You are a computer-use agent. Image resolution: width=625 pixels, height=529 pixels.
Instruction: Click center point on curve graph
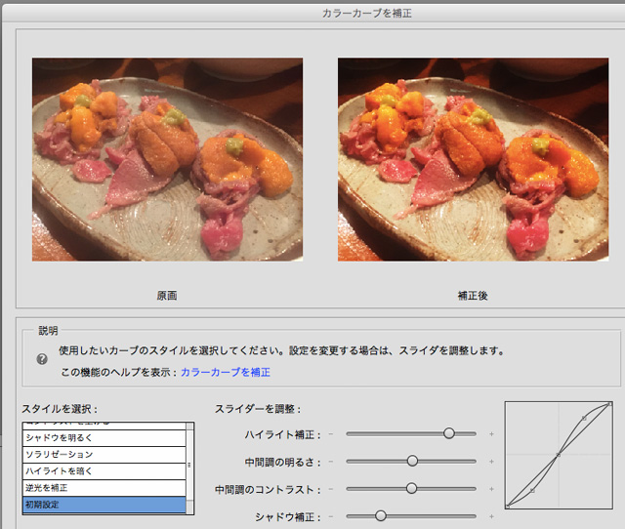point(559,455)
